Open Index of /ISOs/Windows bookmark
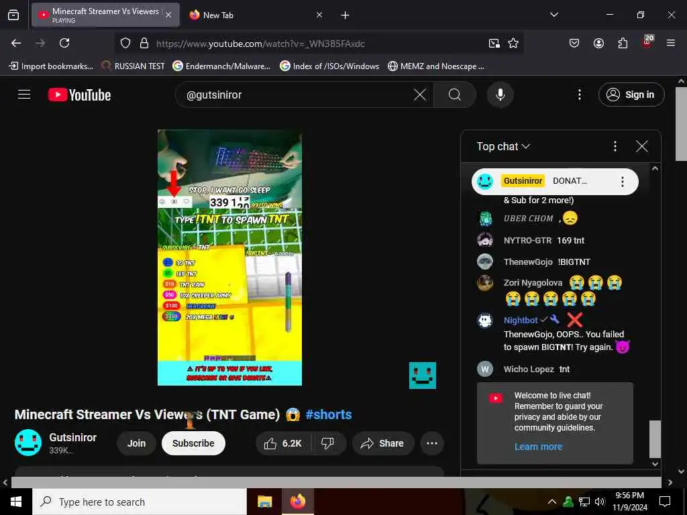 [329, 66]
